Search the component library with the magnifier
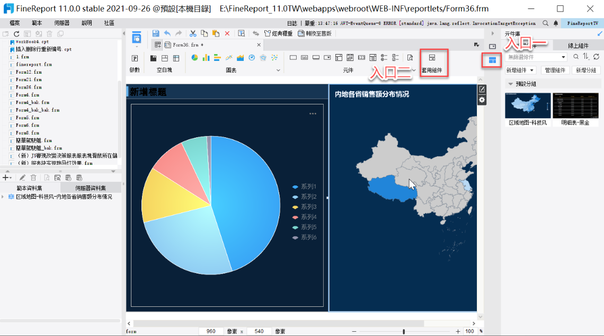The image size is (604, 336). point(576,57)
